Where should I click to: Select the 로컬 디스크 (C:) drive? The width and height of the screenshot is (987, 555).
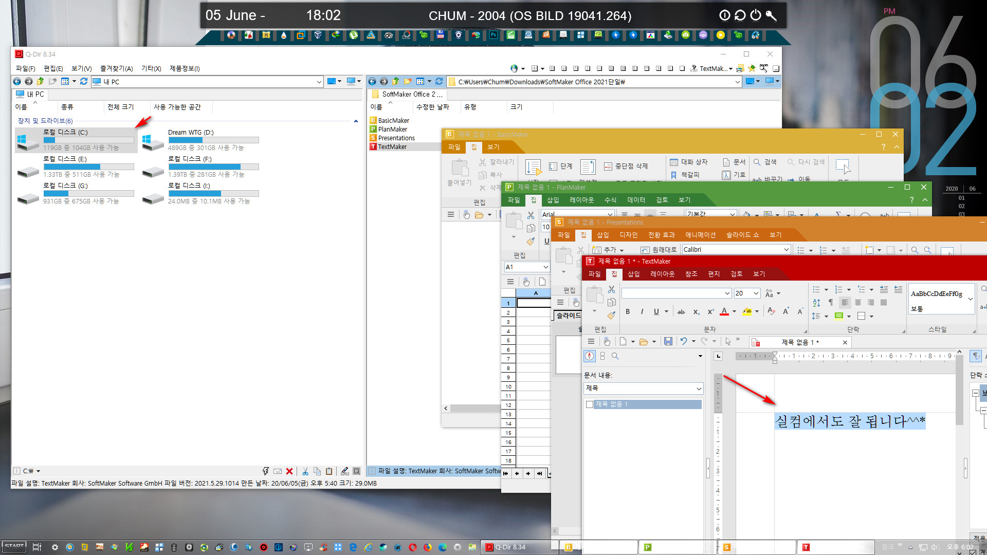click(76, 140)
